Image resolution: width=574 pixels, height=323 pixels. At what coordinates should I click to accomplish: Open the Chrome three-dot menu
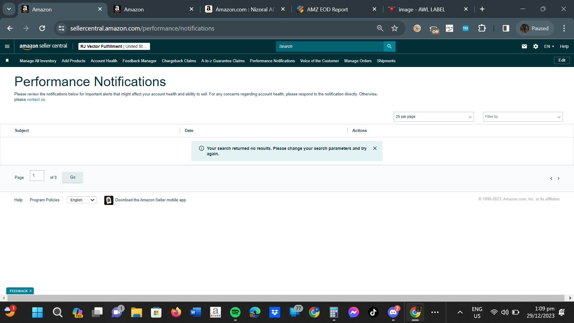(x=564, y=28)
